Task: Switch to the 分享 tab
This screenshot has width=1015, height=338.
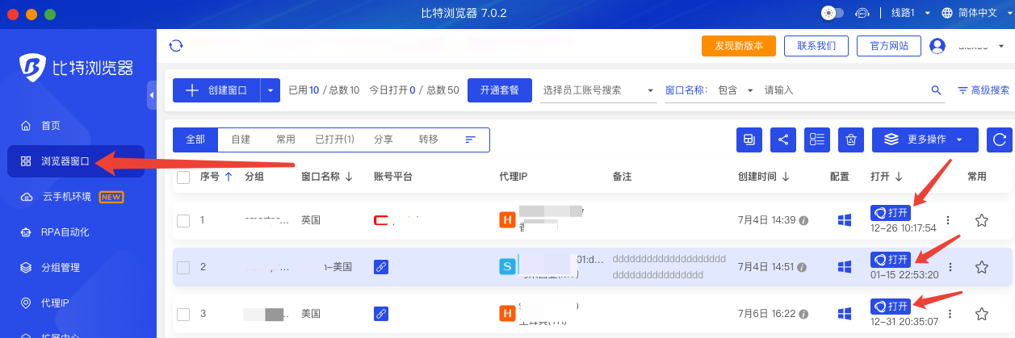Action: [x=384, y=140]
